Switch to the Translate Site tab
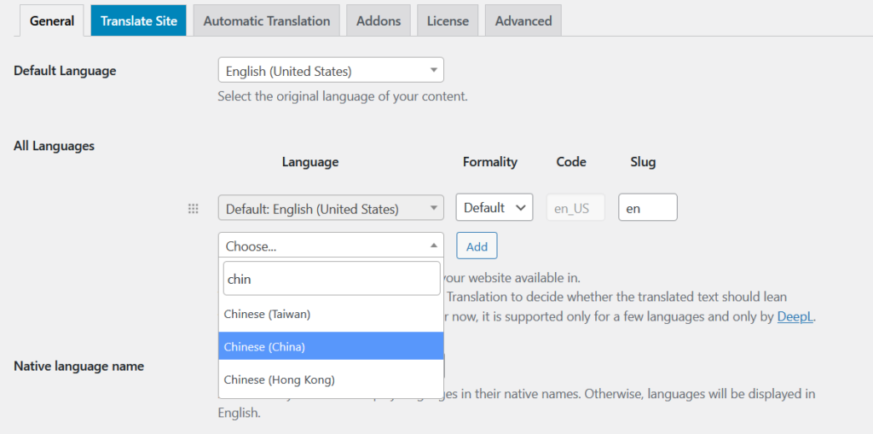 coord(139,21)
